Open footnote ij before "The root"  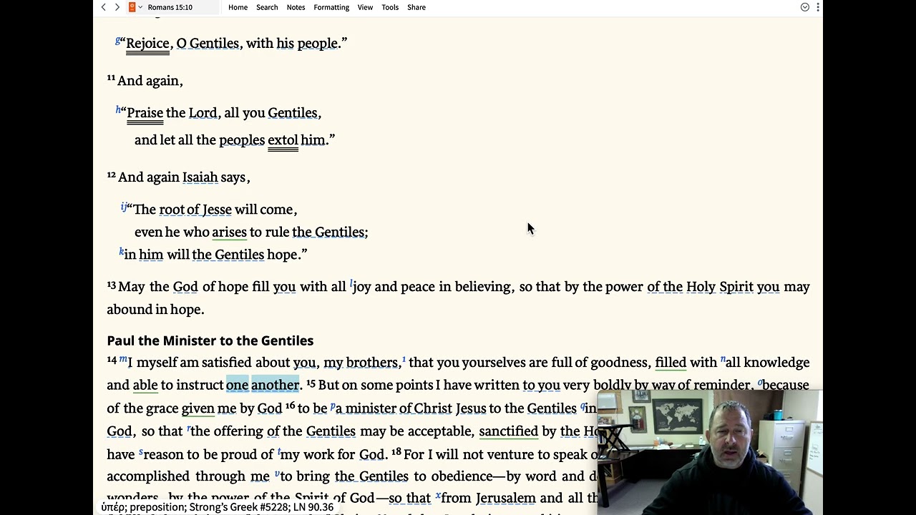[x=123, y=207]
